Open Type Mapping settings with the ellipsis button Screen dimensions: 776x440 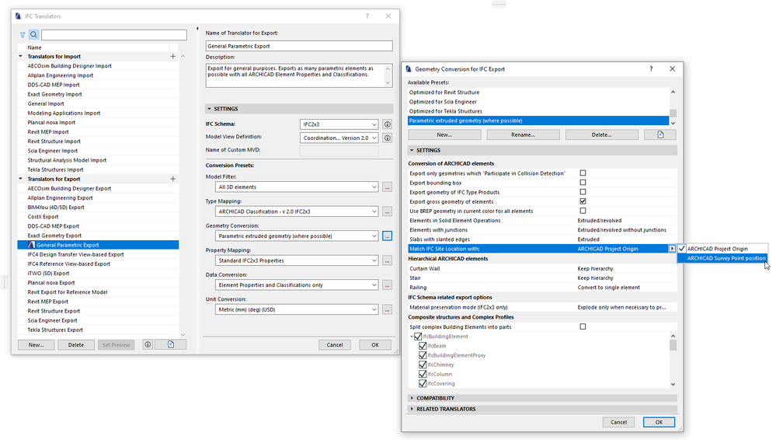388,211
